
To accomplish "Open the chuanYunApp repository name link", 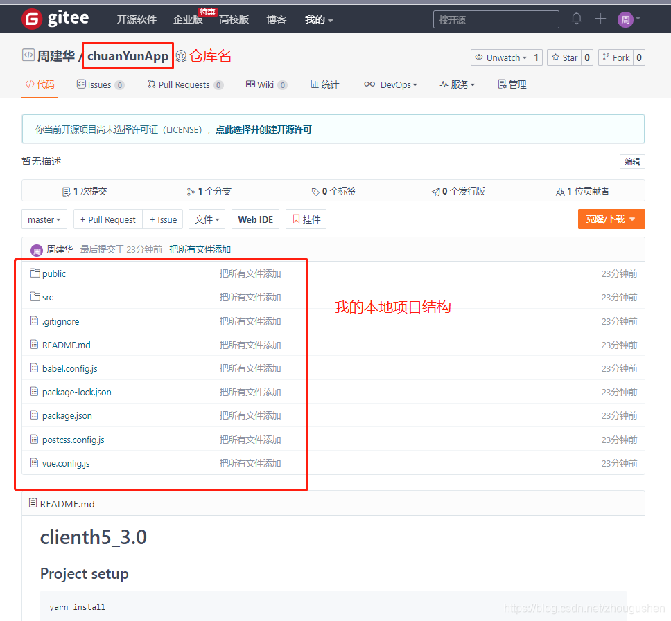I will [x=128, y=55].
